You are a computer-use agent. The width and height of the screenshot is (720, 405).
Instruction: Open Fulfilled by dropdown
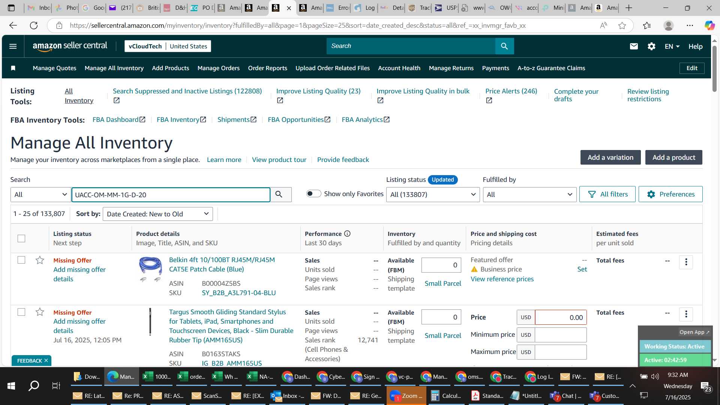pyautogui.click(x=529, y=194)
